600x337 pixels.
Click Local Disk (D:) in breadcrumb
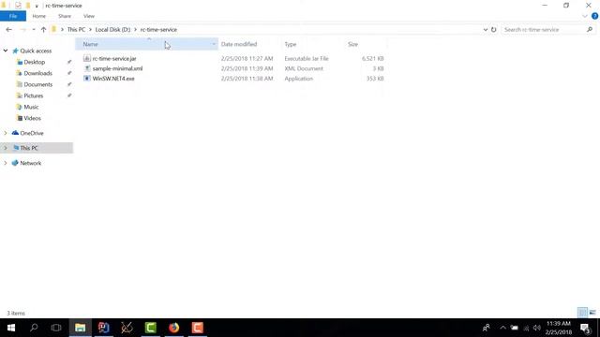click(x=112, y=29)
